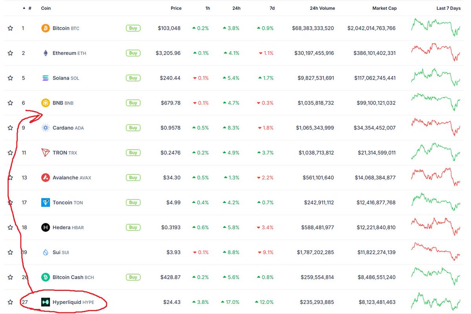This screenshot has width=471, height=314.
Task: Sort the table by Coin column
Action: 46,8
